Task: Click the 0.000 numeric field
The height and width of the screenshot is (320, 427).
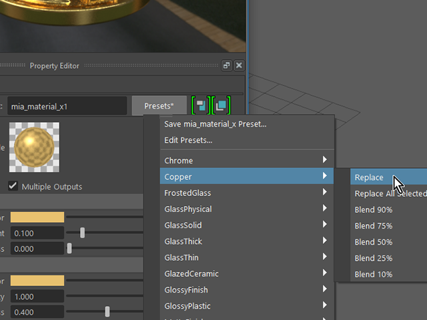Action: (x=37, y=249)
